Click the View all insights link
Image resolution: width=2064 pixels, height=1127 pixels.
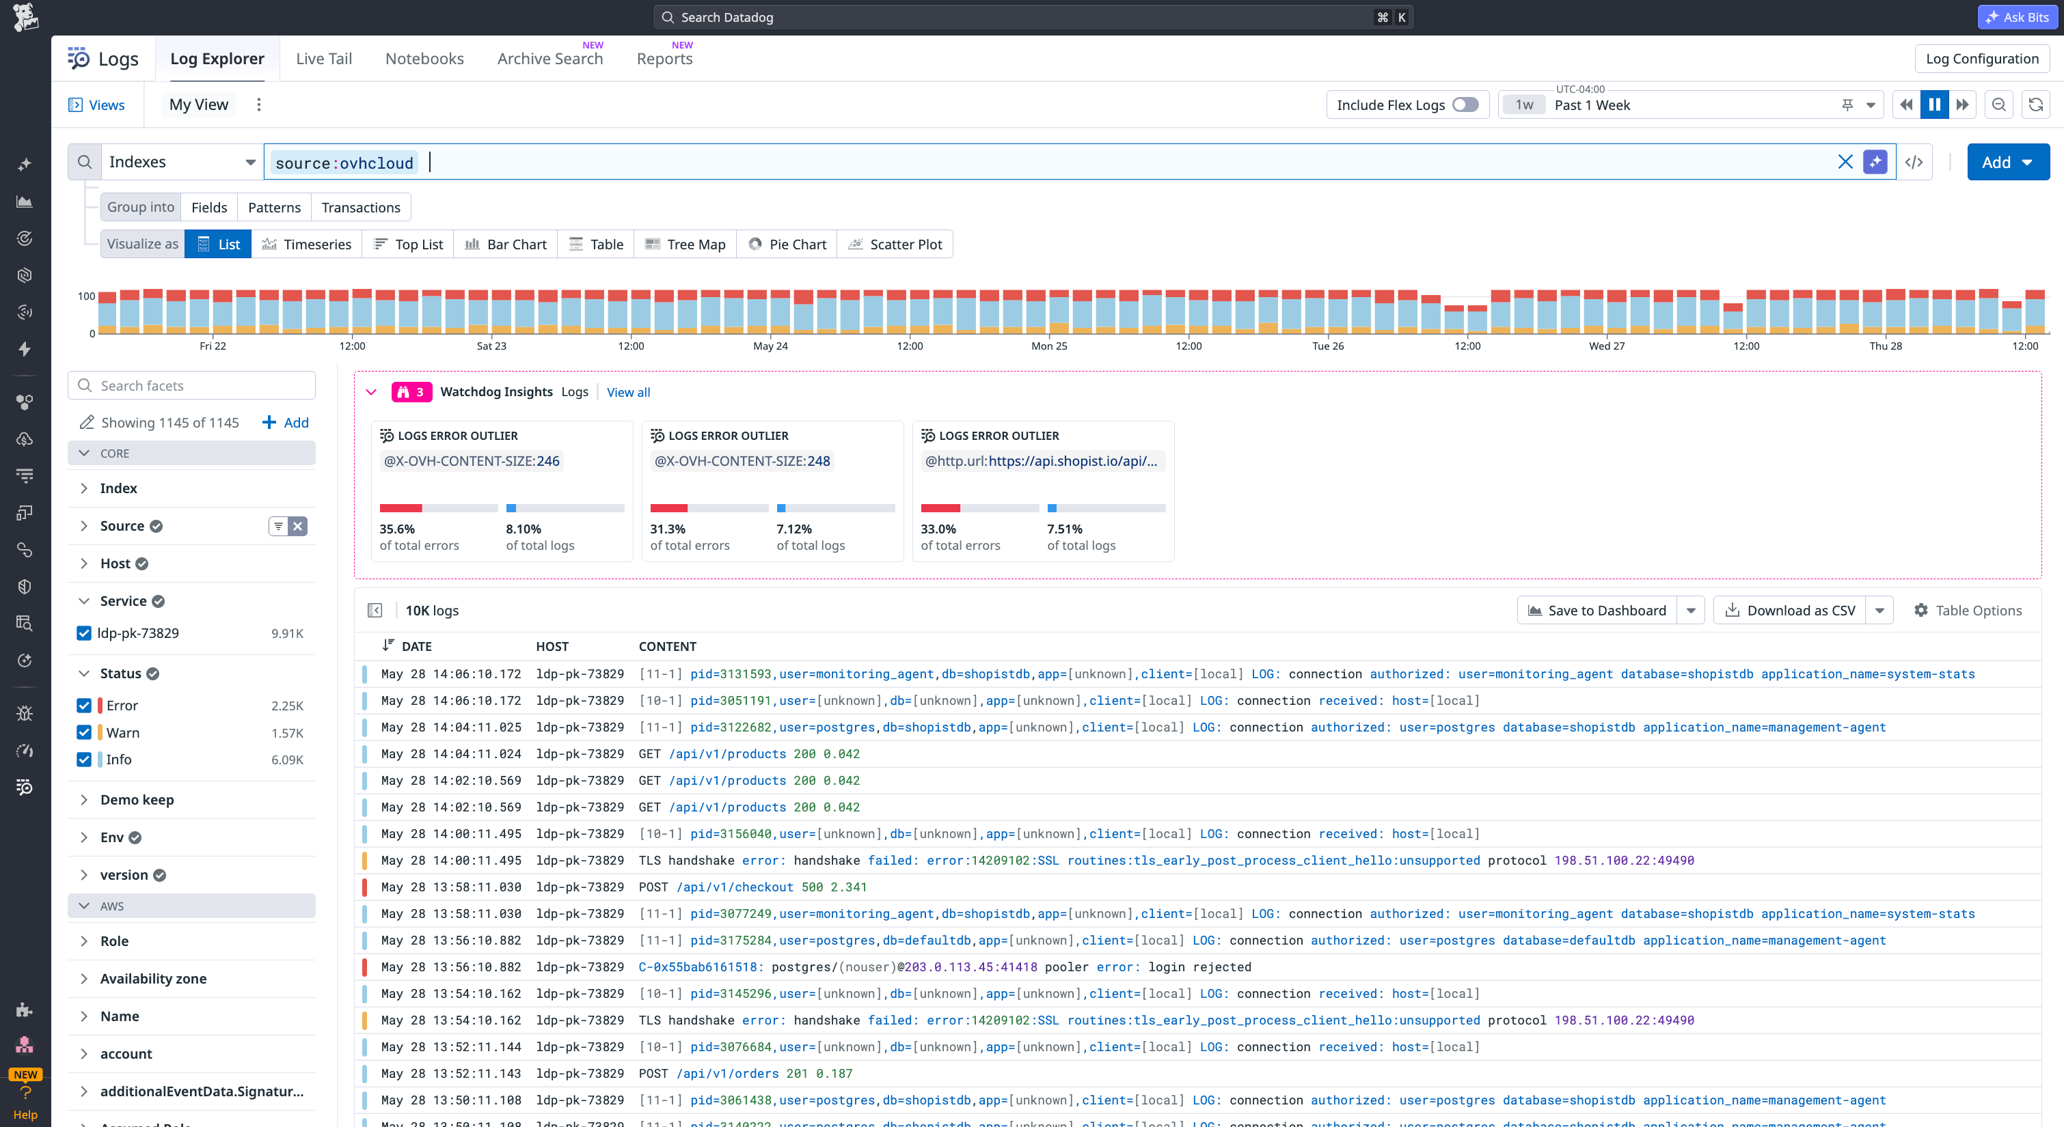click(x=628, y=393)
